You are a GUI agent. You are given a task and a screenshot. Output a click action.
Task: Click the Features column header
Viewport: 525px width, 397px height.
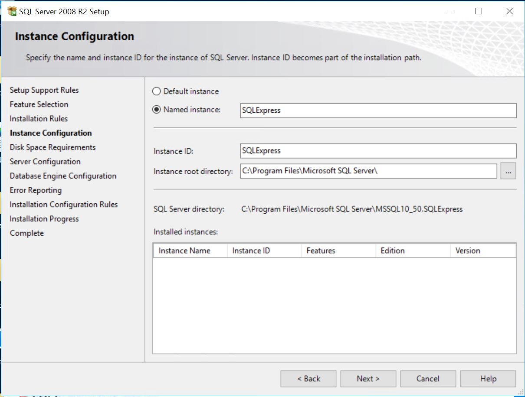tap(338, 251)
